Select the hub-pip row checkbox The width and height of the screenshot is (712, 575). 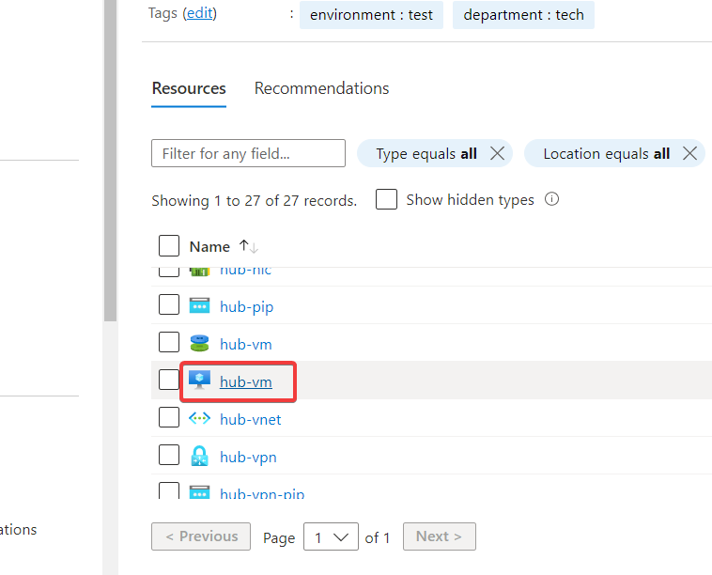click(x=169, y=304)
